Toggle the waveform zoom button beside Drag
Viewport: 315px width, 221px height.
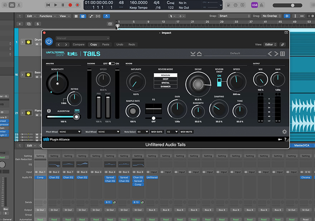(x=287, y=16)
